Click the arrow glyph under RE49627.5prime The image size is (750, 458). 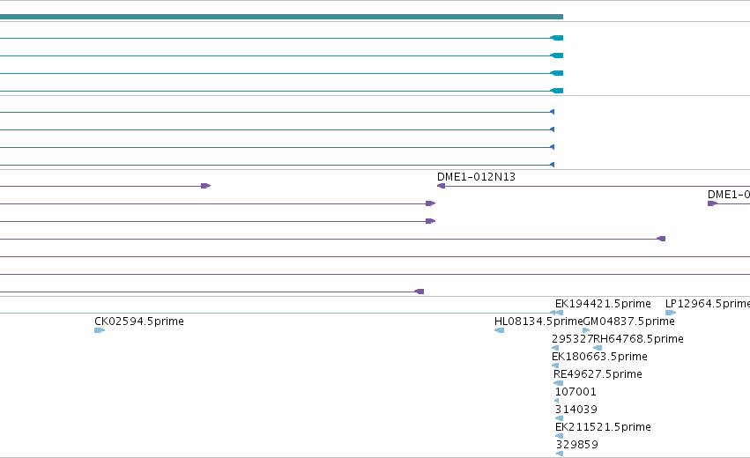(558, 383)
